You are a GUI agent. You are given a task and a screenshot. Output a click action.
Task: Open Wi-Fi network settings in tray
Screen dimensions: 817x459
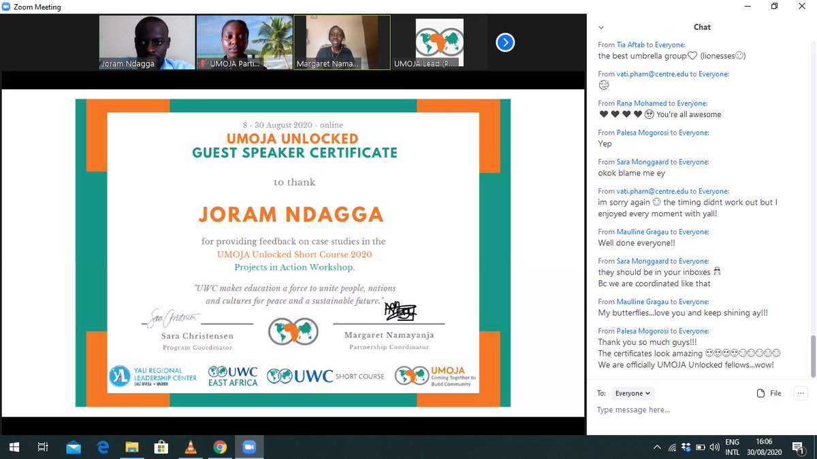click(x=673, y=447)
